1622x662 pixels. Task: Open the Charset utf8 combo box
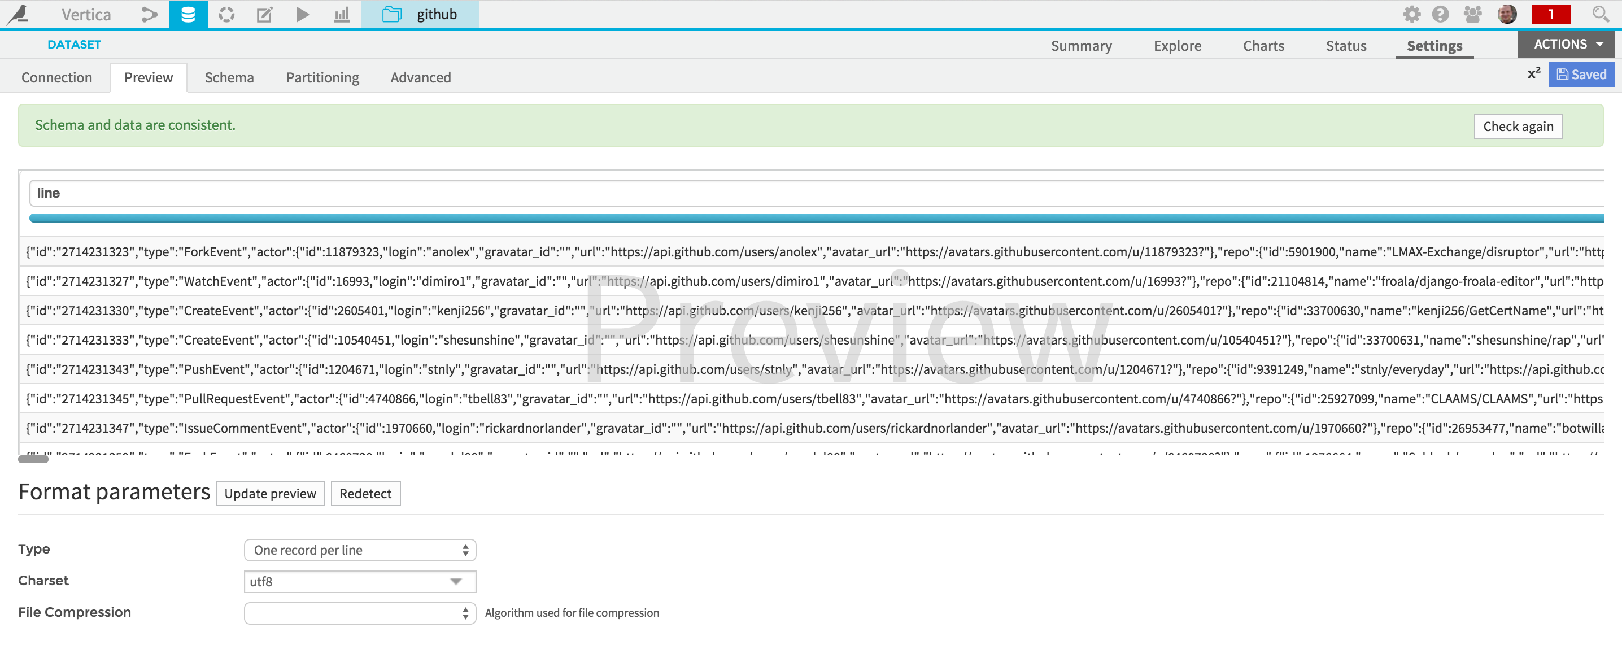coord(360,581)
